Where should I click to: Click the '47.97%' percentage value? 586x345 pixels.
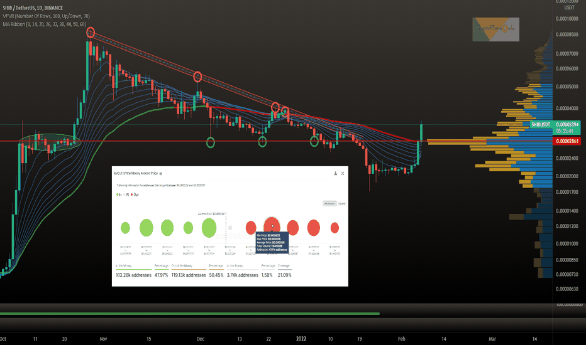click(161, 275)
